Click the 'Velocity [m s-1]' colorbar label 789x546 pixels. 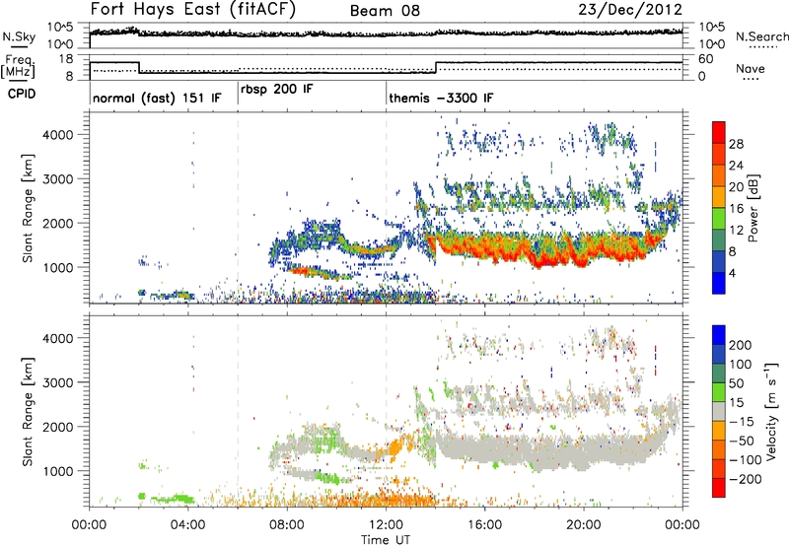[x=770, y=412]
